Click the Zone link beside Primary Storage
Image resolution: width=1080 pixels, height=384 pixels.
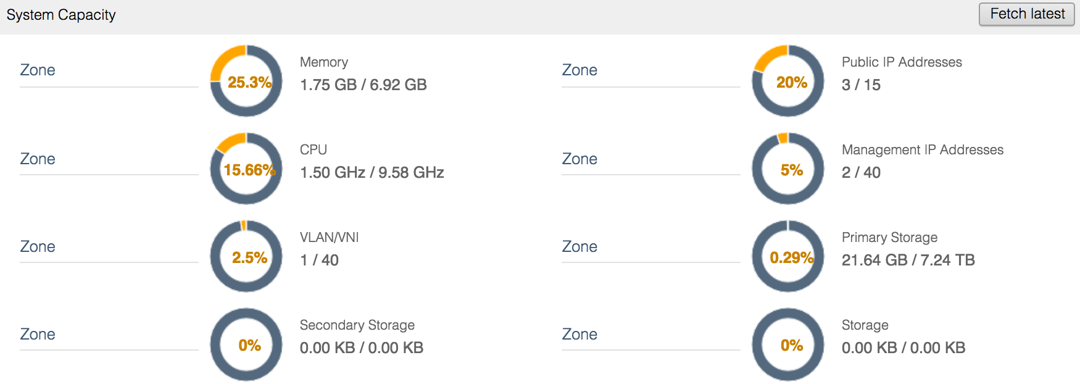coord(579,246)
